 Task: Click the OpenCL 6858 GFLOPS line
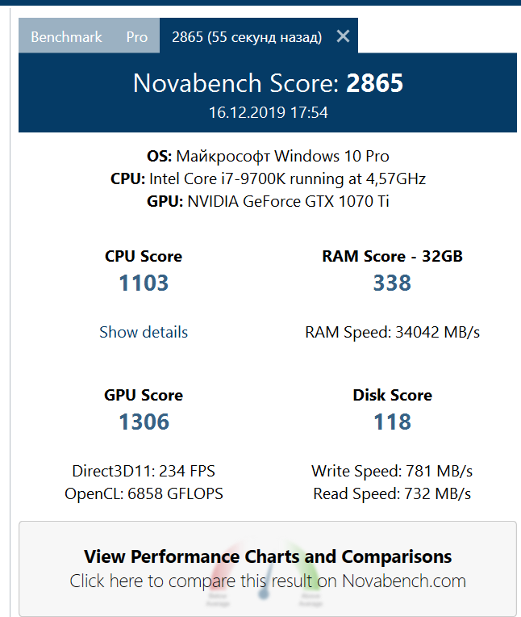tap(144, 493)
